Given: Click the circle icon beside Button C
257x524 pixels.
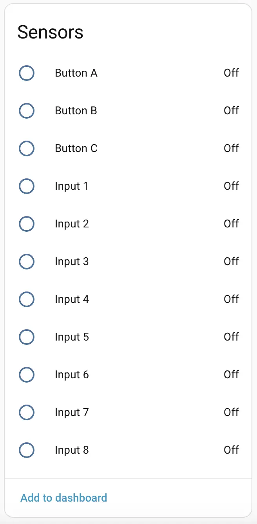Looking at the screenshot, I should tap(27, 148).
